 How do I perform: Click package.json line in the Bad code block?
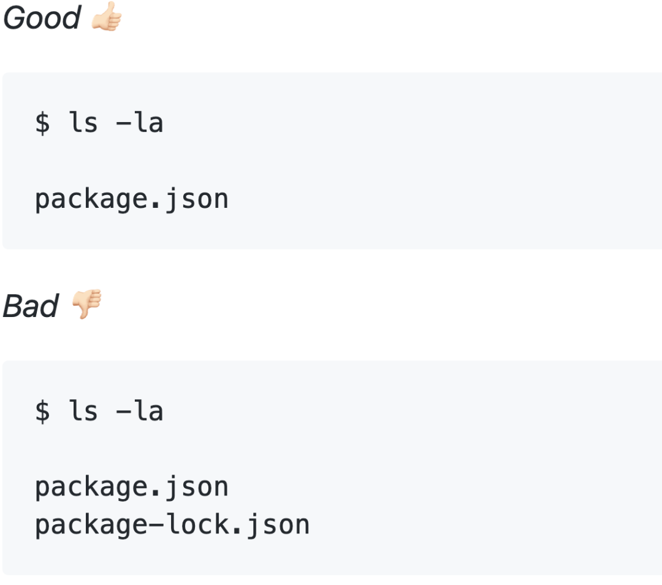132,488
